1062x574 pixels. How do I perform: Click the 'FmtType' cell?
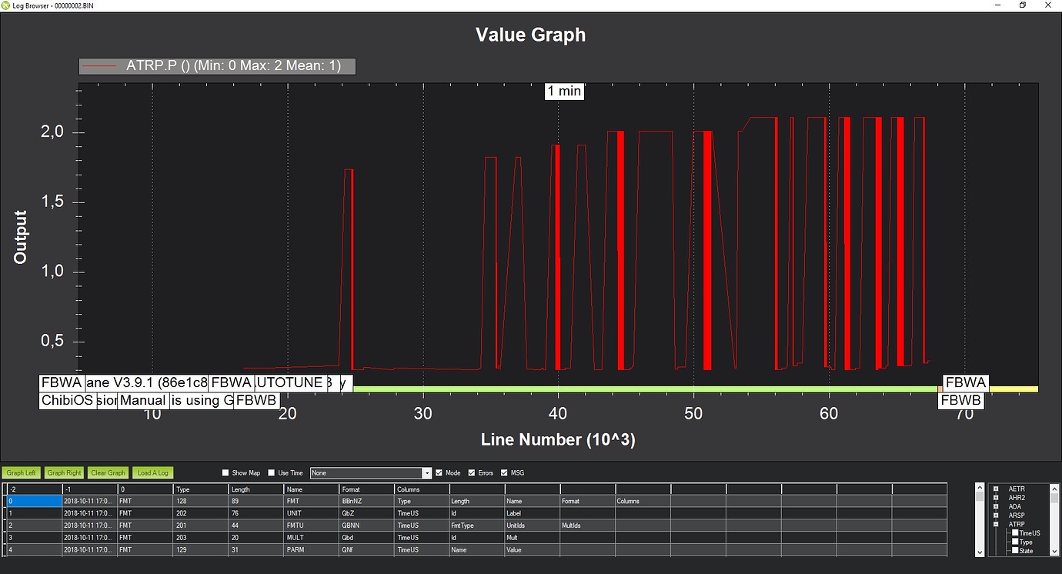(x=476, y=526)
